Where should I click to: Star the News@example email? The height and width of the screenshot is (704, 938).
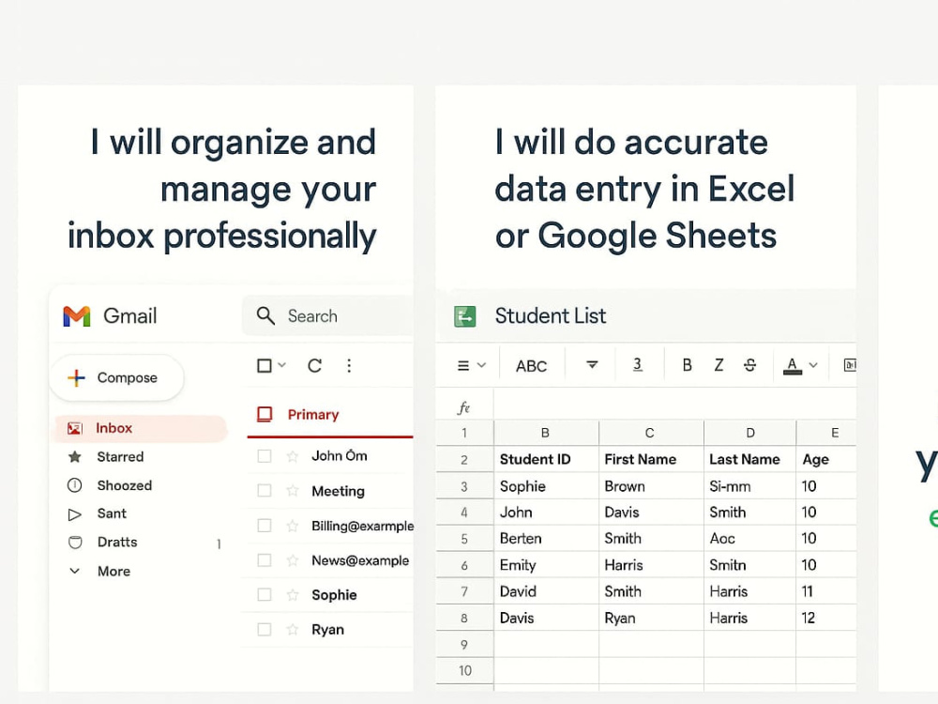click(x=293, y=560)
